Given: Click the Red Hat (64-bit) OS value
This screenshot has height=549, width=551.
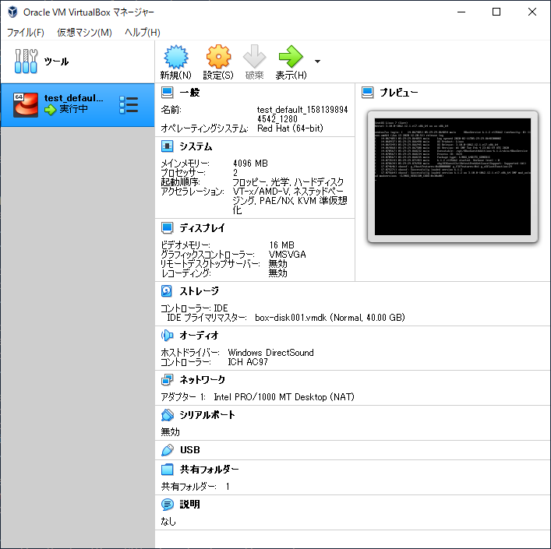Looking at the screenshot, I should coord(290,128).
